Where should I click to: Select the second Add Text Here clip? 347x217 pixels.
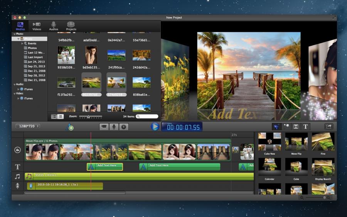(180, 167)
